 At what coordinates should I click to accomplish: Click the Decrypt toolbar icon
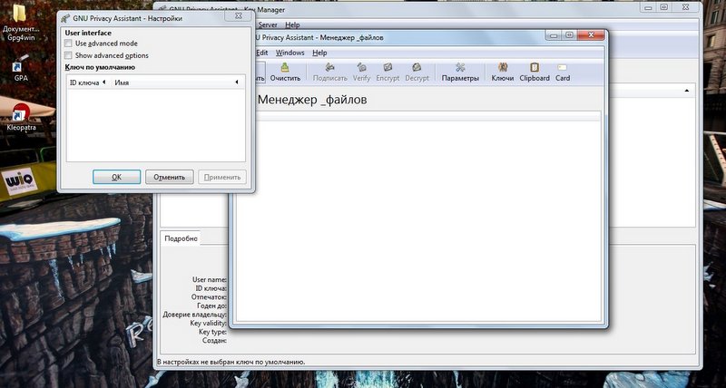click(417, 73)
